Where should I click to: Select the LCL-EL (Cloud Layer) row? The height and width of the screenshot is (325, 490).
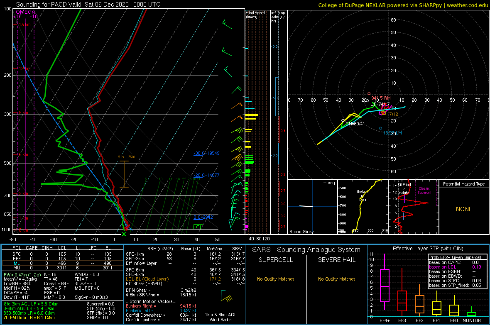point(185,279)
